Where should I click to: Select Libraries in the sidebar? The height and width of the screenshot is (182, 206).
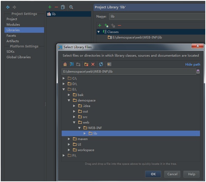click(24, 30)
